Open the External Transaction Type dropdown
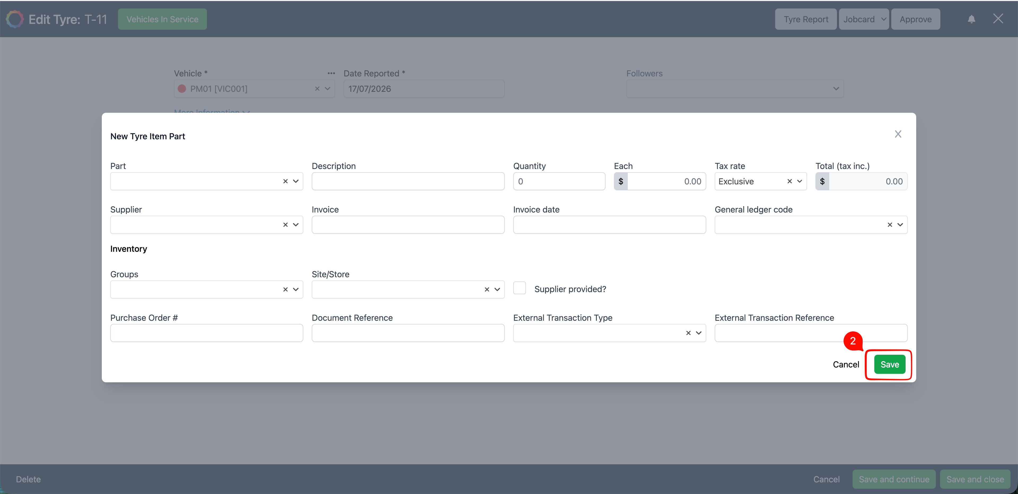1018x494 pixels. click(699, 333)
